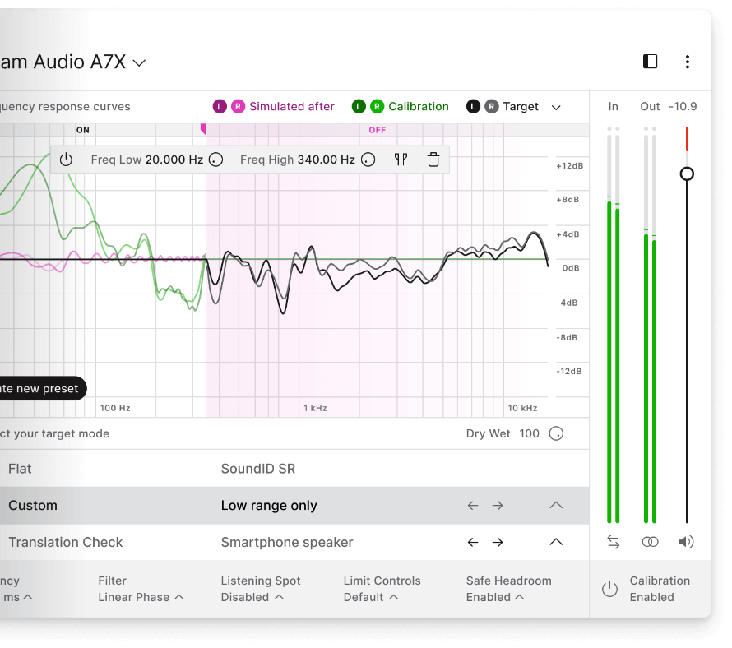Expand the curve legend dropdown chevron
The width and height of the screenshot is (732, 648).
point(555,108)
